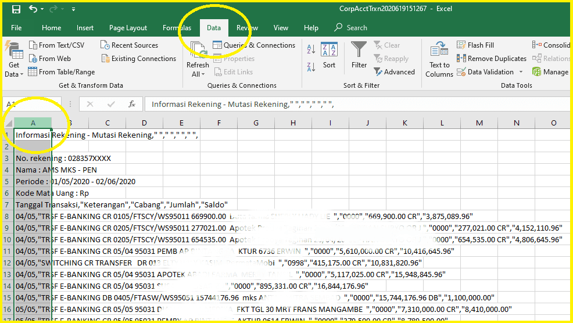Viewport: 573px width, 323px height.
Task: Select row 7 header
Action: [x=7, y=204]
